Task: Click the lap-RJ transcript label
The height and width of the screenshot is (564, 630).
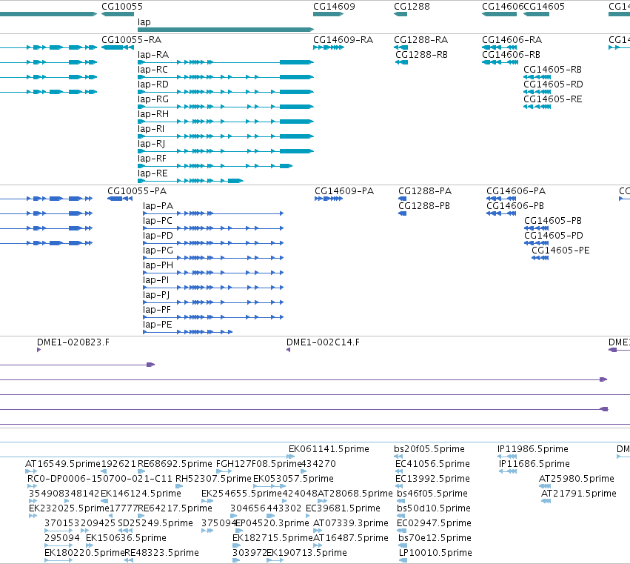Action: [151, 144]
